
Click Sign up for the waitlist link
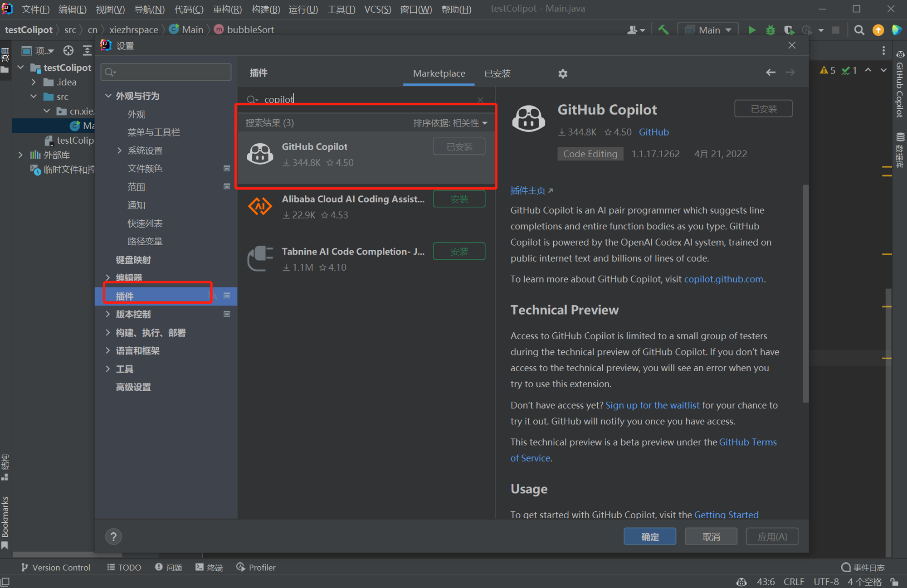652,405
